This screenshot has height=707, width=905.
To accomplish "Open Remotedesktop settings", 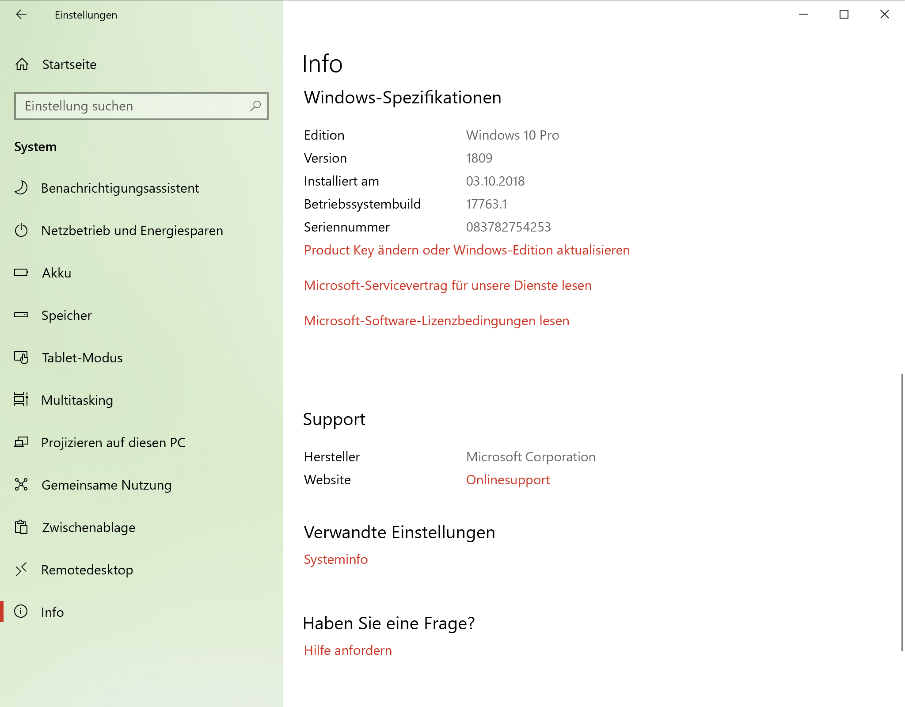I will pyautogui.click(x=141, y=570).
